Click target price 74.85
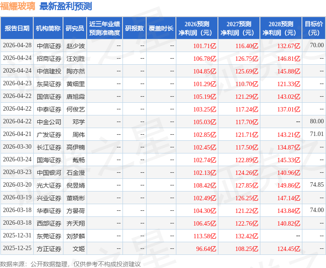The width and height of the screenshot is (326, 268). tap(317, 184)
